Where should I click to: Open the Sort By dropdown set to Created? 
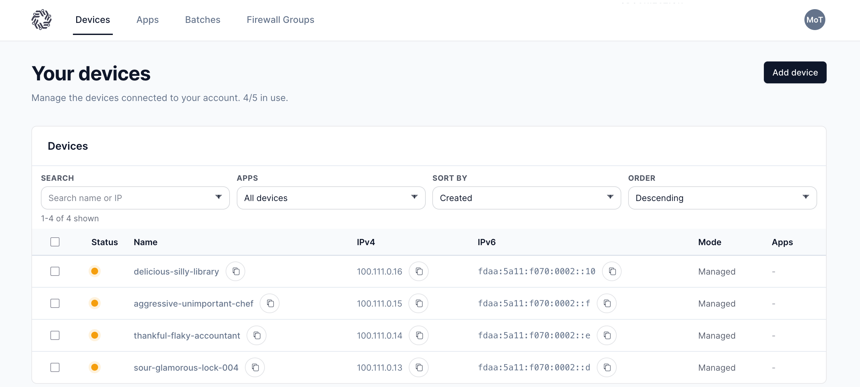tap(526, 198)
